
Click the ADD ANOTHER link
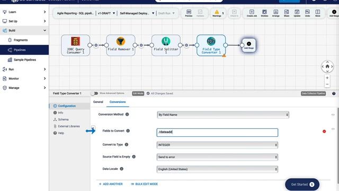[111, 184]
